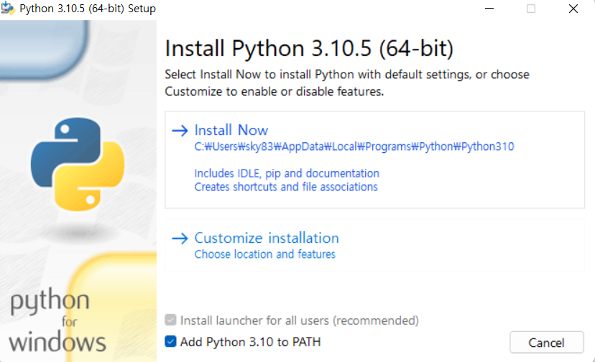Image resolution: width=595 pixels, height=362 pixels.
Task: Close the Python Setup window
Action: (573, 9)
